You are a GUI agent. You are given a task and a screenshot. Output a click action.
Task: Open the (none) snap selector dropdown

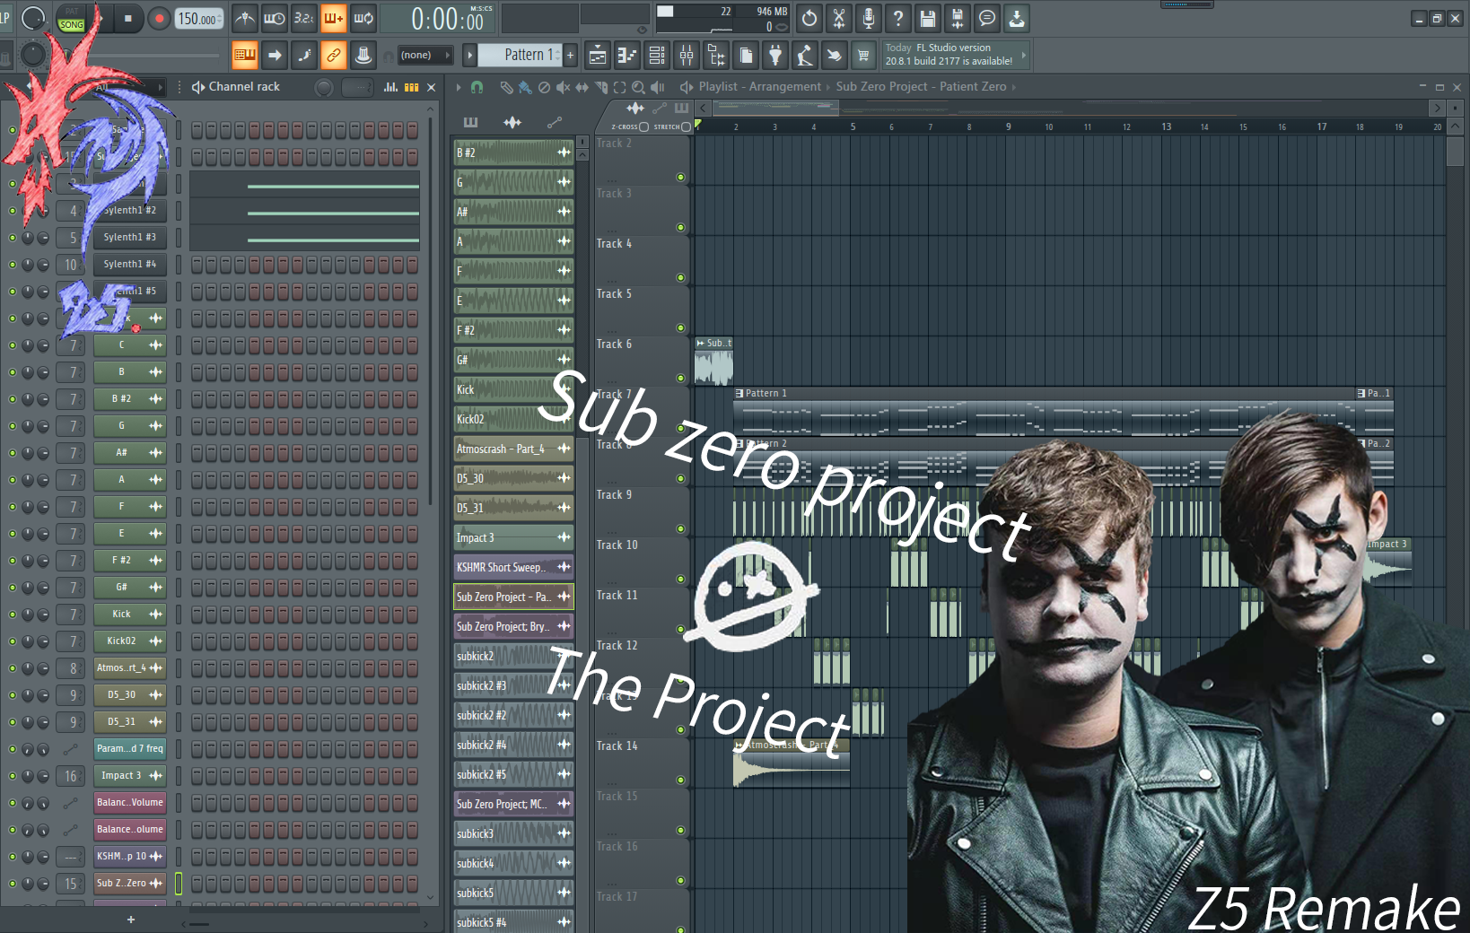point(424,55)
